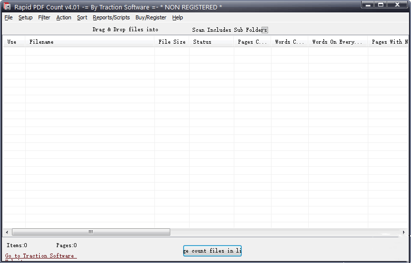Click the Pages:0 status text
Image resolution: width=411 pixels, height=263 pixels.
67,246
